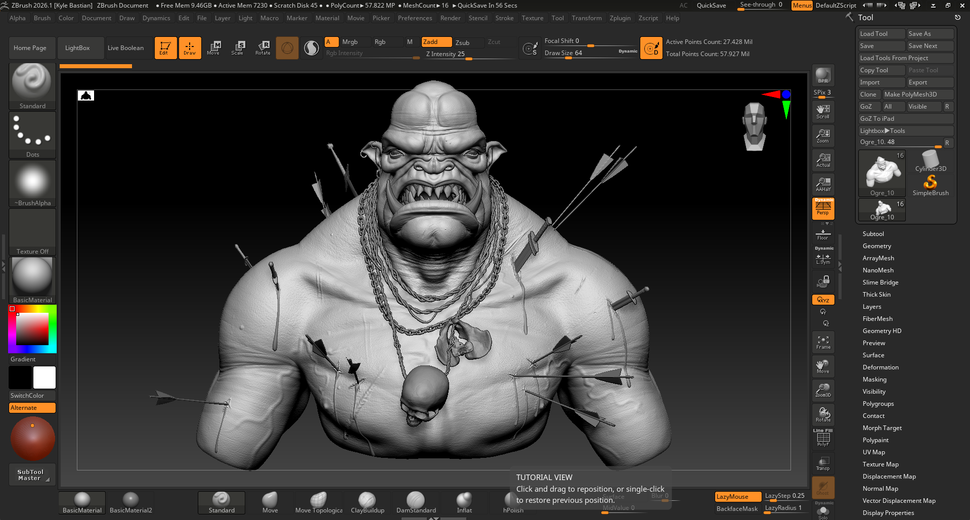The width and height of the screenshot is (970, 520).
Task: Toggle Persp mode on the right shelf
Action: (x=823, y=209)
